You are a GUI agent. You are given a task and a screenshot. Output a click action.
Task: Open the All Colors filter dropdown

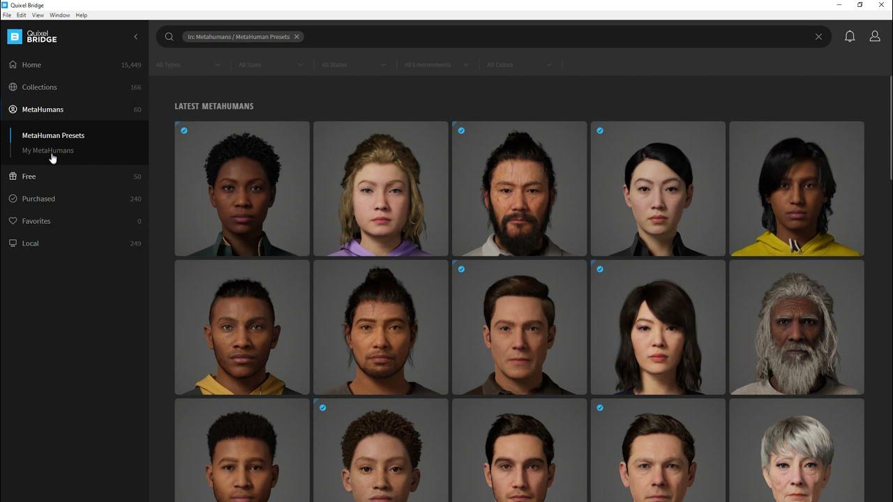point(519,65)
